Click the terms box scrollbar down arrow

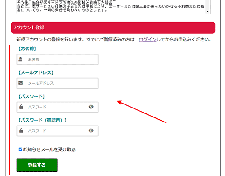[x=207, y=11]
